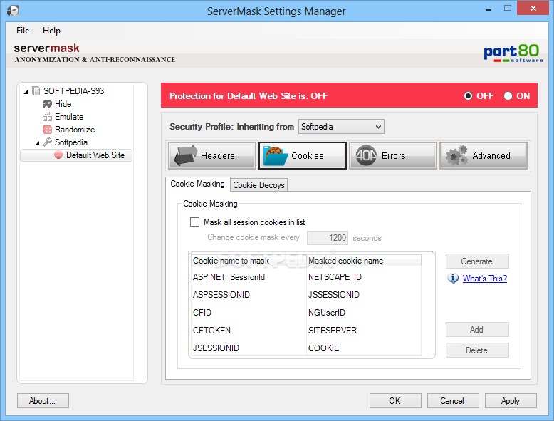The height and width of the screenshot is (421, 554).
Task: Collapse the Softpedia profile node
Action: tap(37, 143)
